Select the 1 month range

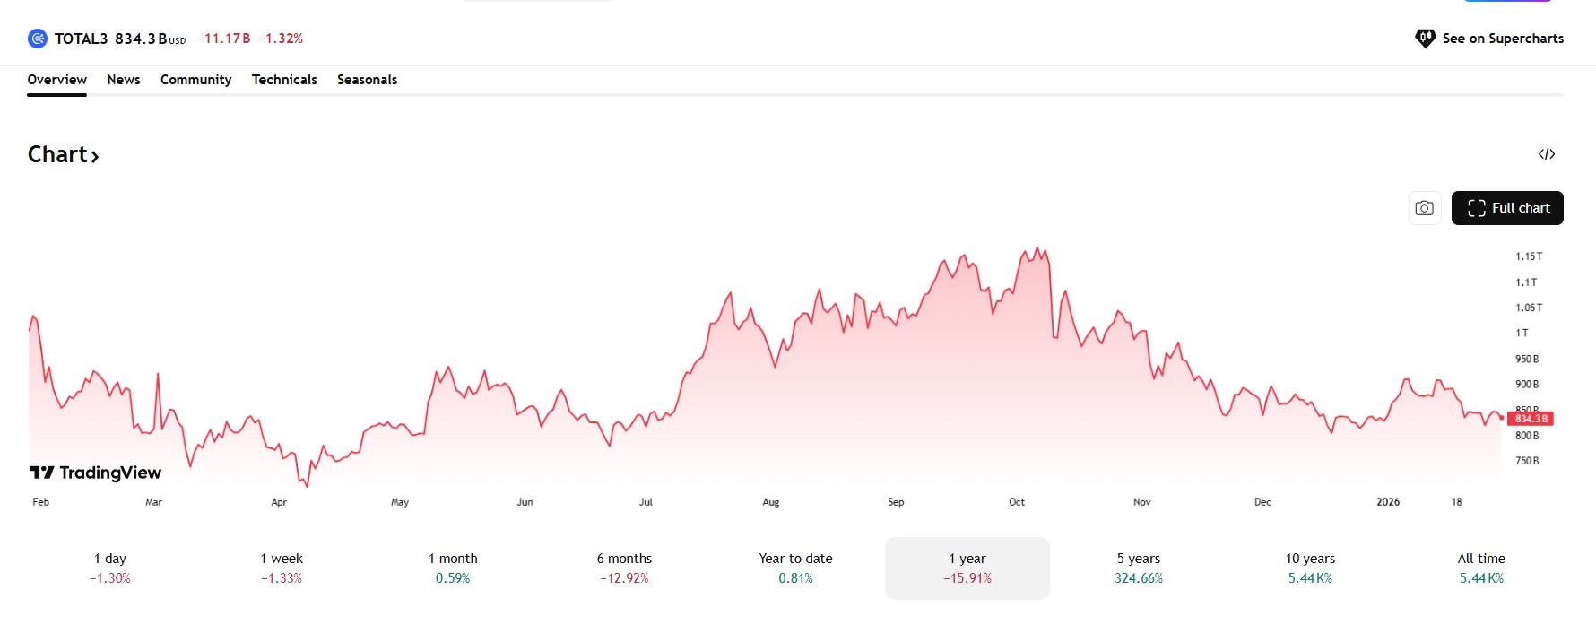pos(453,568)
